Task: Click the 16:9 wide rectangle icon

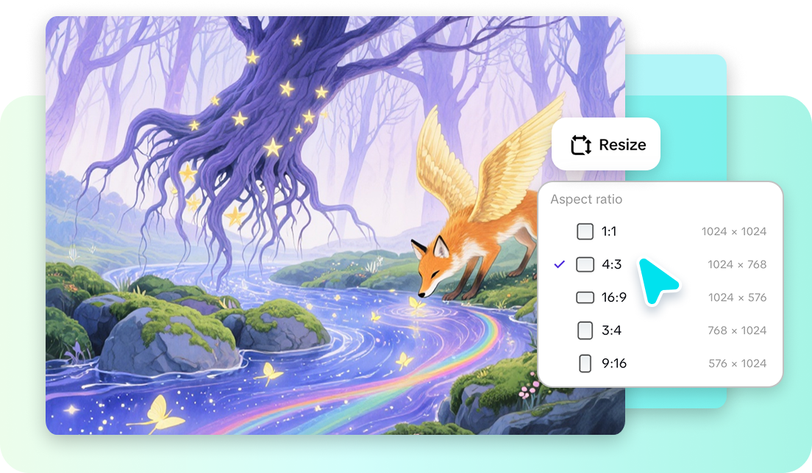Action: pyautogui.click(x=585, y=297)
